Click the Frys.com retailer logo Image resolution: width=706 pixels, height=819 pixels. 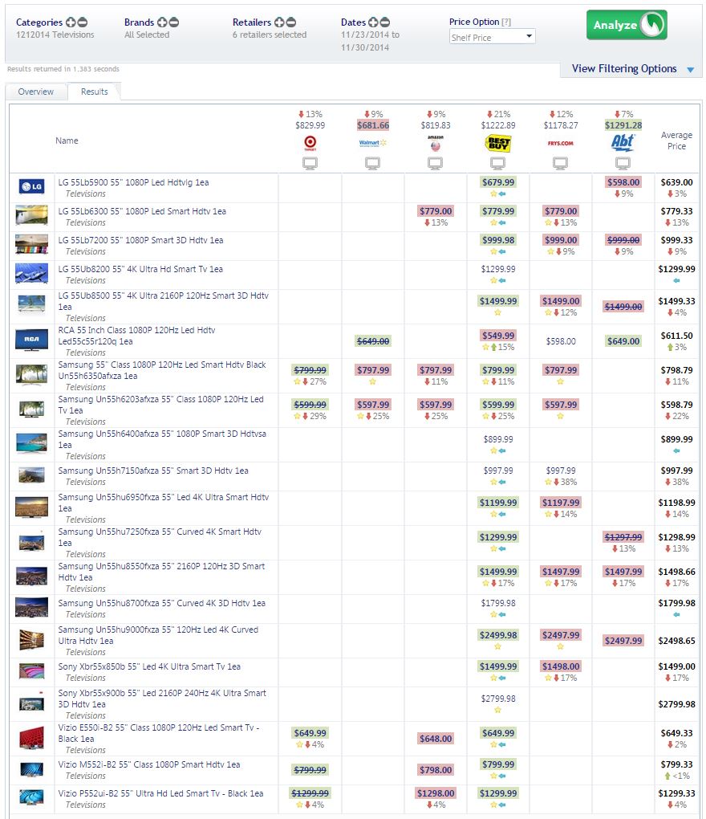(x=561, y=143)
